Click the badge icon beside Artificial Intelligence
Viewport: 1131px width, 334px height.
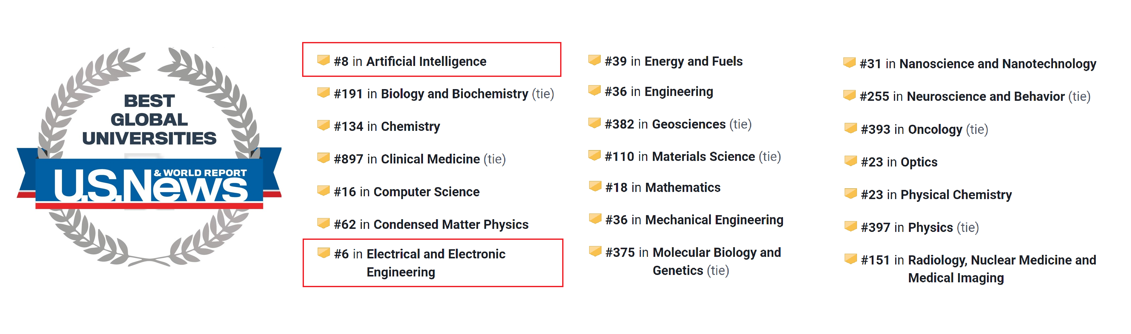click(324, 60)
